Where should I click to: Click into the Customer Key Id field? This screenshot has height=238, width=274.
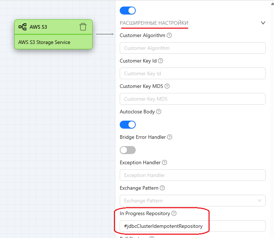(x=192, y=73)
